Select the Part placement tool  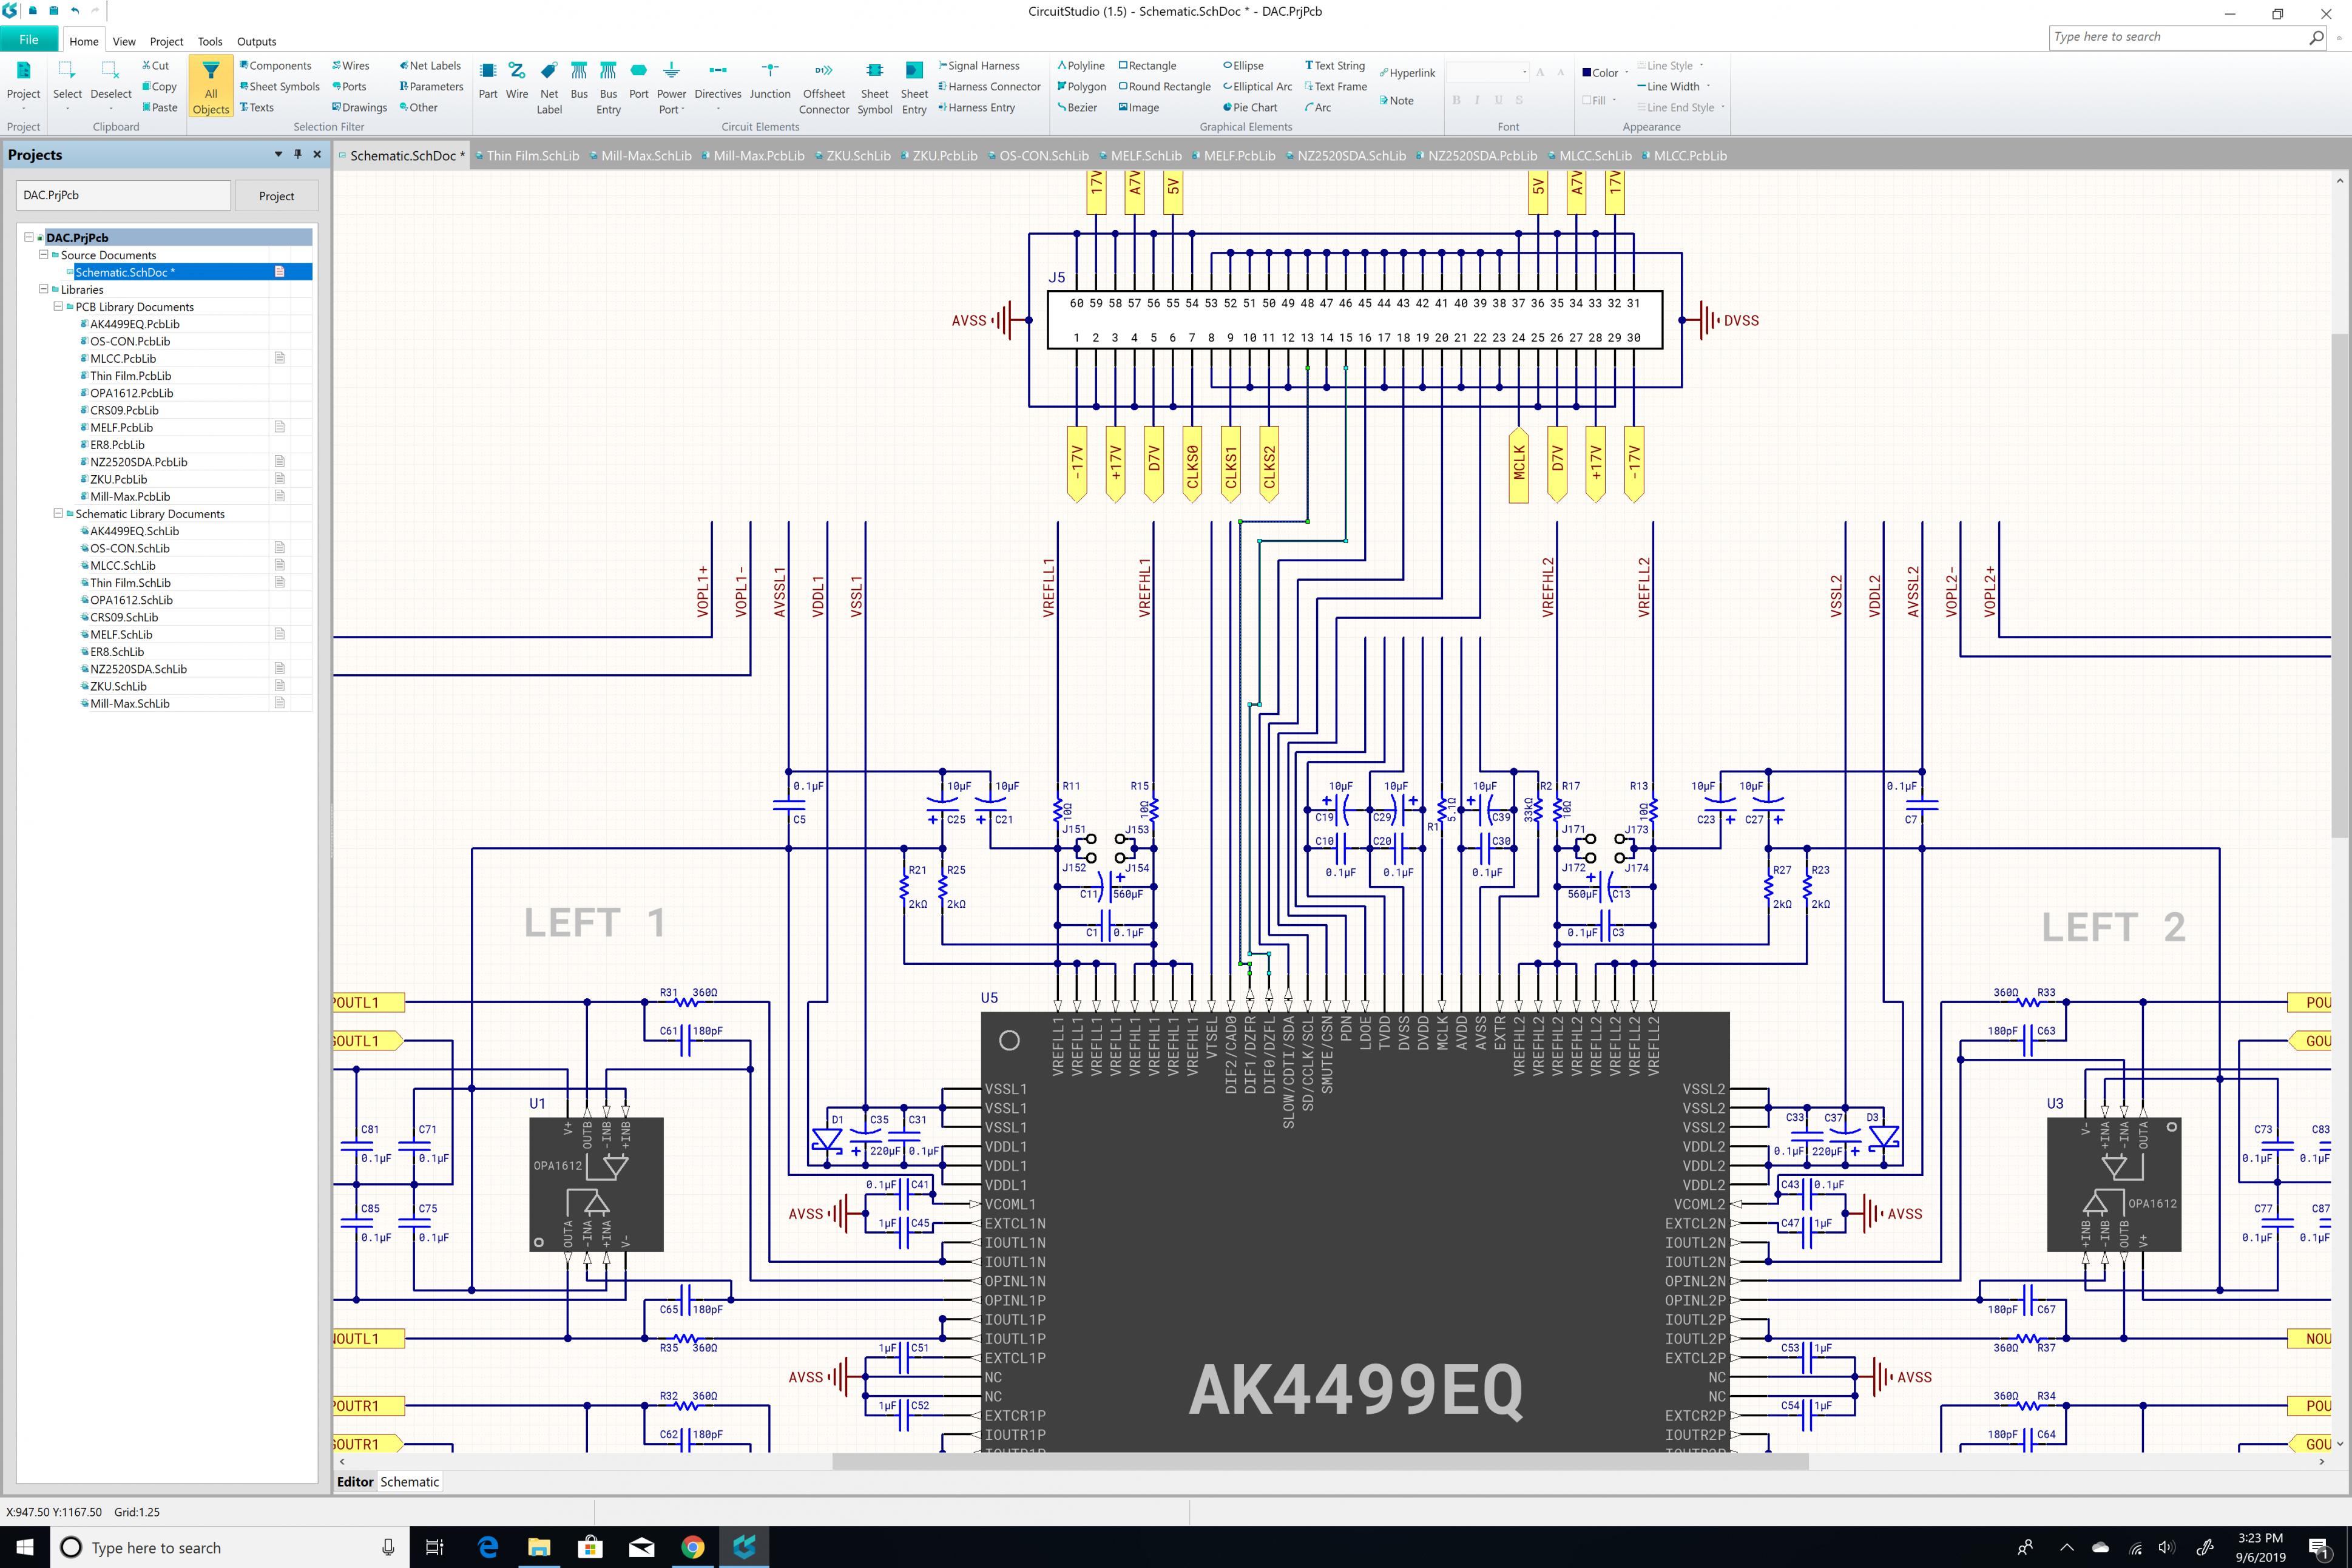487,81
